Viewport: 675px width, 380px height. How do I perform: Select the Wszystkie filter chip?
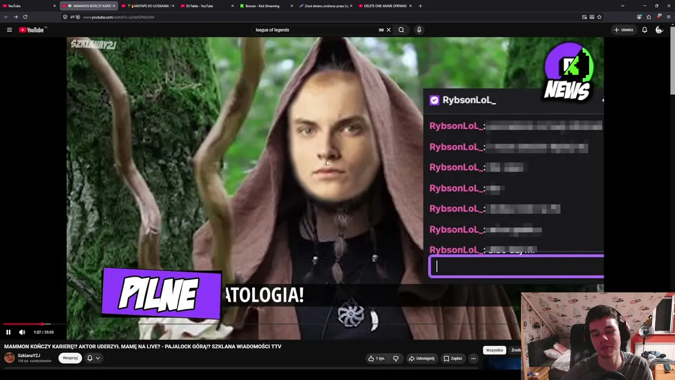point(494,350)
